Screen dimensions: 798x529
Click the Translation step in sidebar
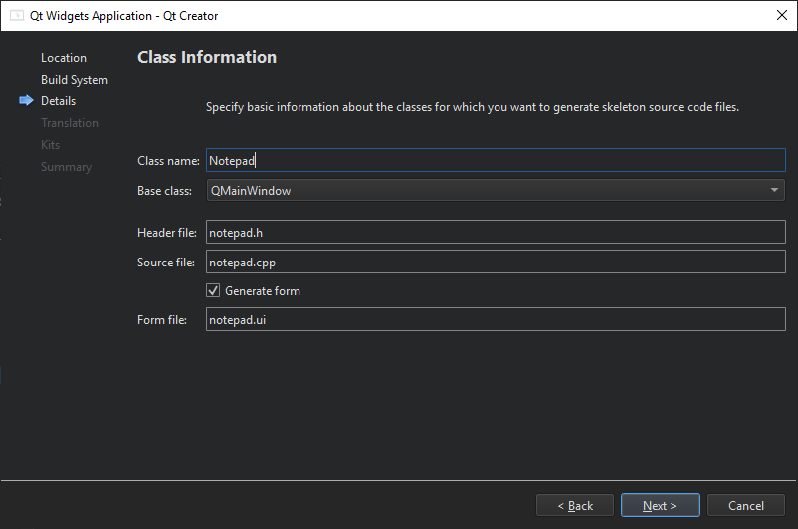70,123
